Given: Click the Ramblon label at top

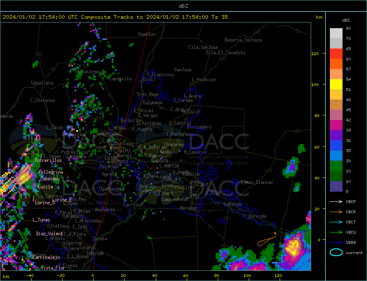Looking at the screenshot, I should click(147, 34).
